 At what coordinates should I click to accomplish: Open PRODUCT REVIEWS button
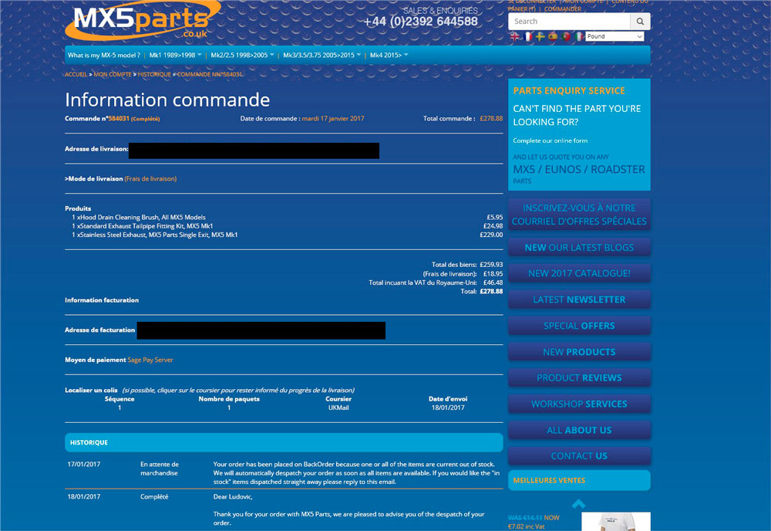click(579, 377)
